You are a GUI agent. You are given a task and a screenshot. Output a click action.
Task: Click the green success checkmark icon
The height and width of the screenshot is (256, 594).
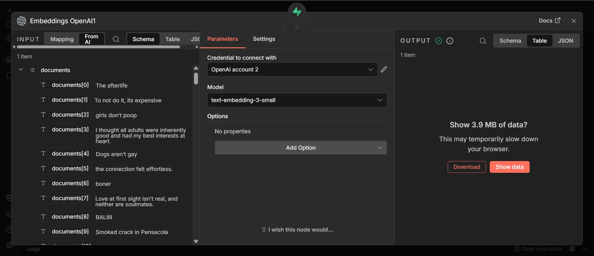tap(438, 41)
